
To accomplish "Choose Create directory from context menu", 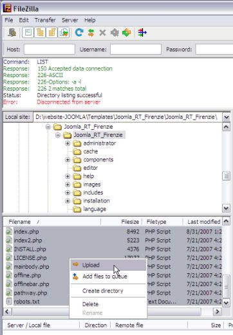I will 108,291.
